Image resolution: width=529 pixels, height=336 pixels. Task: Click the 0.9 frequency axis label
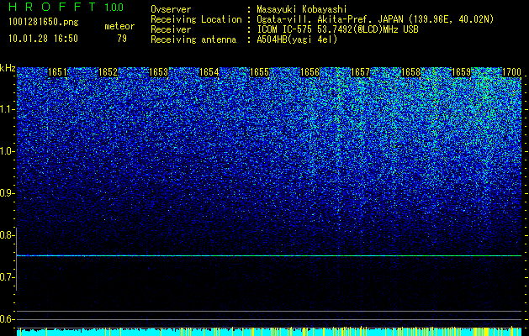tap(7, 193)
